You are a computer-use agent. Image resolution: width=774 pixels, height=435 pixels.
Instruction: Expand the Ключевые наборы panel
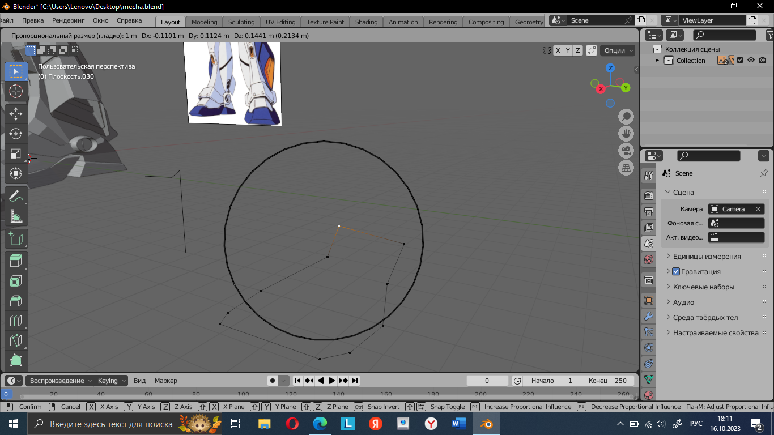coord(703,287)
